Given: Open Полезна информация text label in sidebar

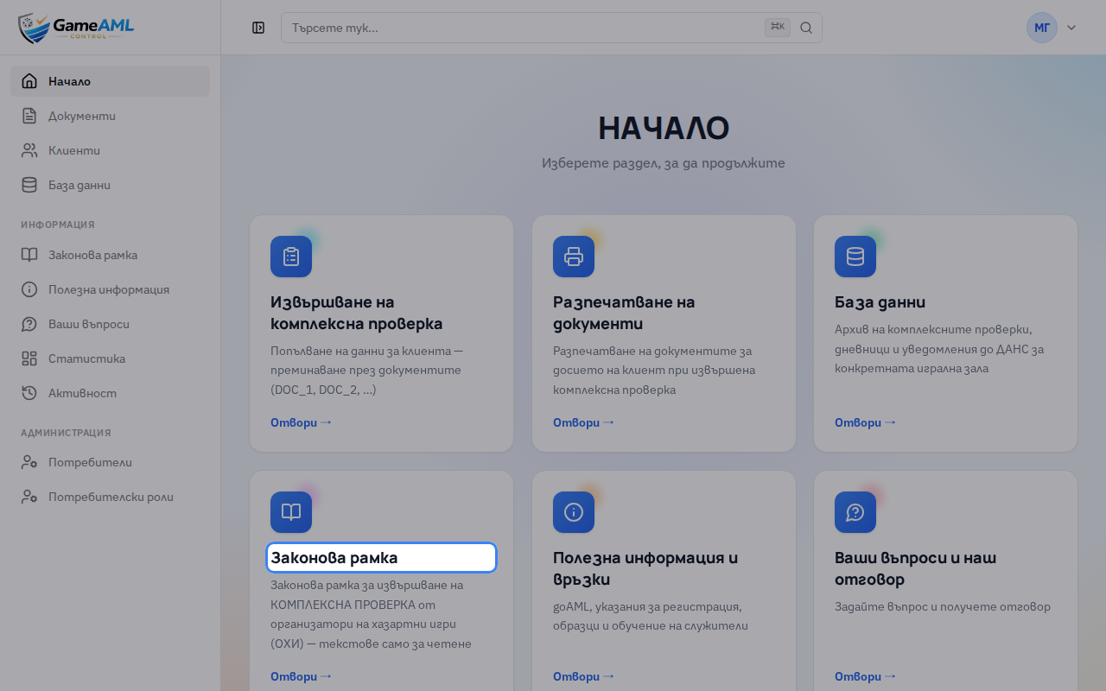Looking at the screenshot, I should (x=109, y=289).
